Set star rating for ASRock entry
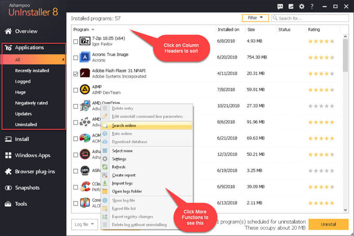 coord(321,171)
